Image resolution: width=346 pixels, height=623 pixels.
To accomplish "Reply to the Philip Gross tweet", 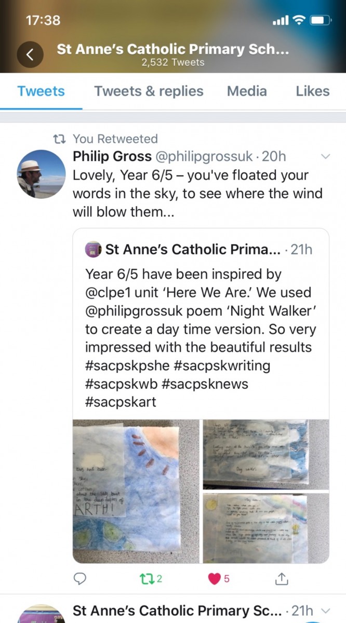I will [x=80, y=578].
